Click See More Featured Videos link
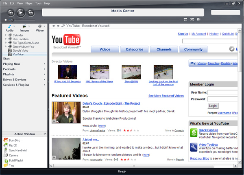The image size is (244, 175). [x=166, y=96]
